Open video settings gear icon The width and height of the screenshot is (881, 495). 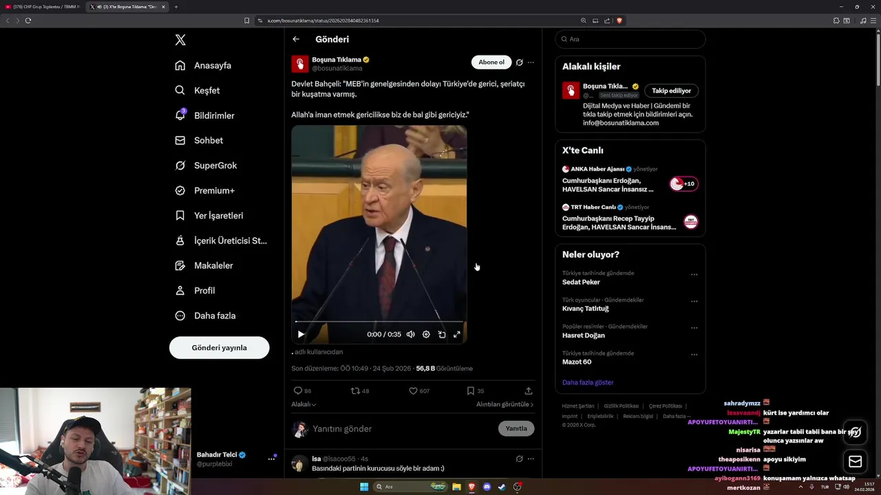426,334
